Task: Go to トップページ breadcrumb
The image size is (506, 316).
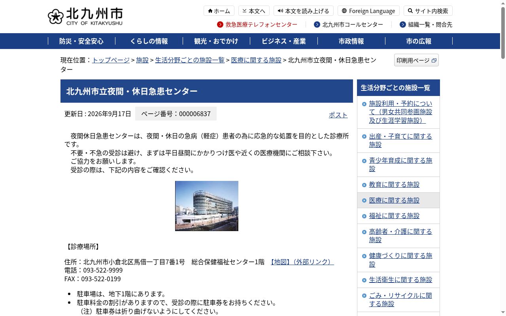Action: point(111,60)
